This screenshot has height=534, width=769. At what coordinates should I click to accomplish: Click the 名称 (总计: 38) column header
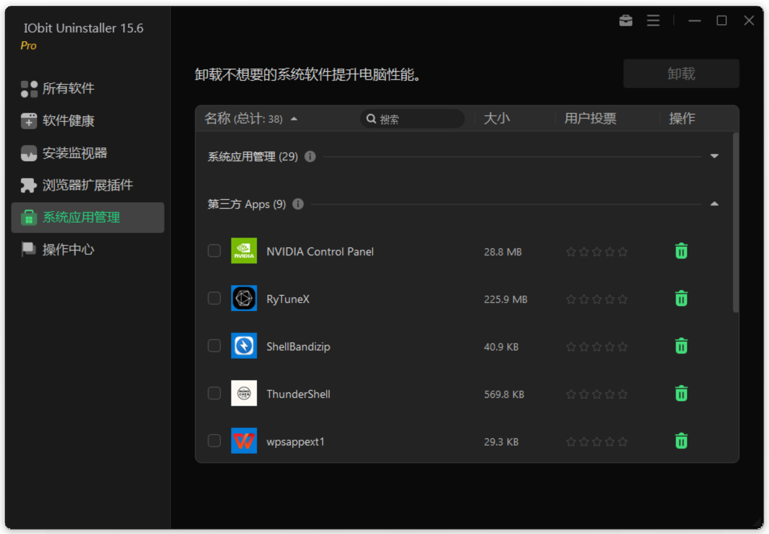(243, 119)
